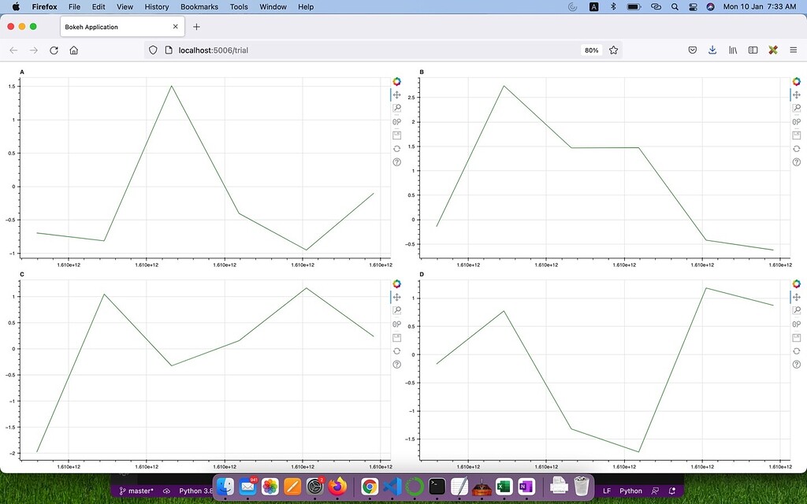Image resolution: width=807 pixels, height=504 pixels.
Task: Reset plot D view
Action: click(797, 350)
